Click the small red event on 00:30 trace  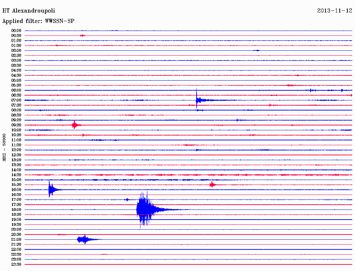(x=83, y=35)
